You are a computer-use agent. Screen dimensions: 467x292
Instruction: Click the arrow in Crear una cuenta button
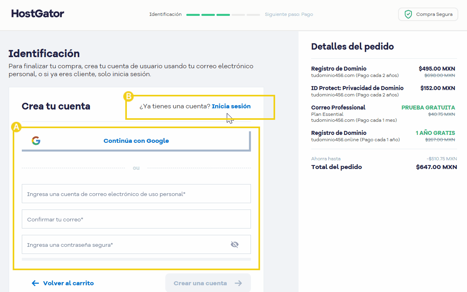click(238, 283)
